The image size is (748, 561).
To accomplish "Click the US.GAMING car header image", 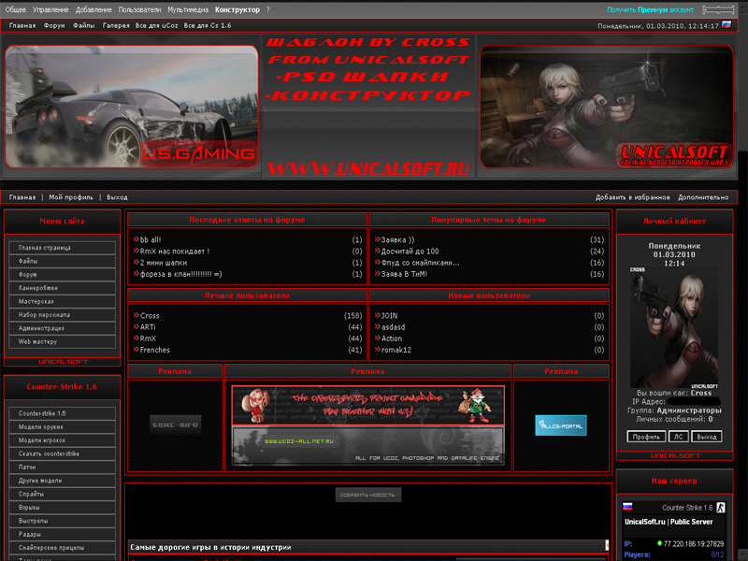I will click(x=131, y=106).
